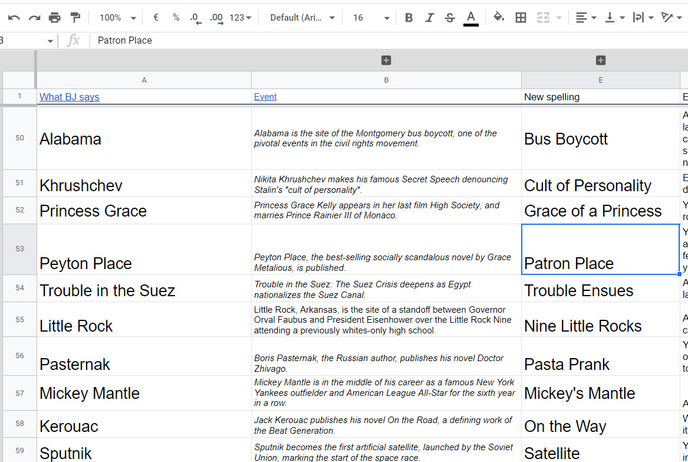Select the 'Trouble in the Suez' cell

(x=144, y=289)
